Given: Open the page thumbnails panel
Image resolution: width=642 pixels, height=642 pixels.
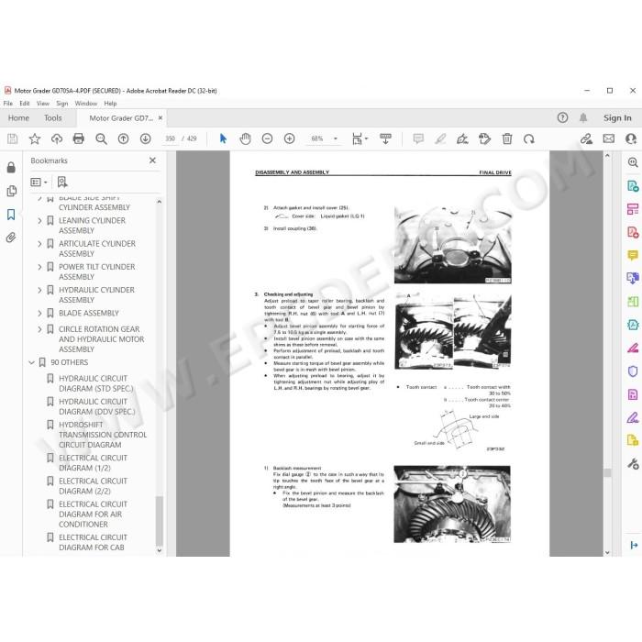Looking at the screenshot, I should click(11, 191).
